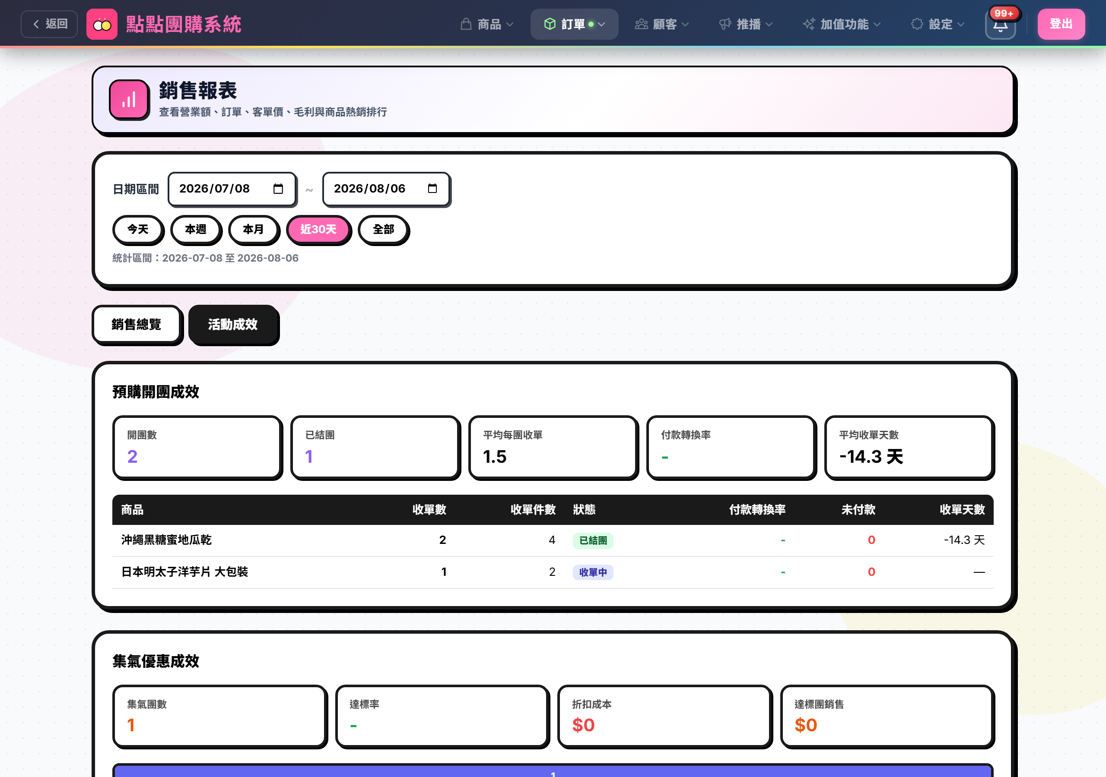Click the 加值功能 sparkle icon
The image size is (1106, 777).
[809, 24]
